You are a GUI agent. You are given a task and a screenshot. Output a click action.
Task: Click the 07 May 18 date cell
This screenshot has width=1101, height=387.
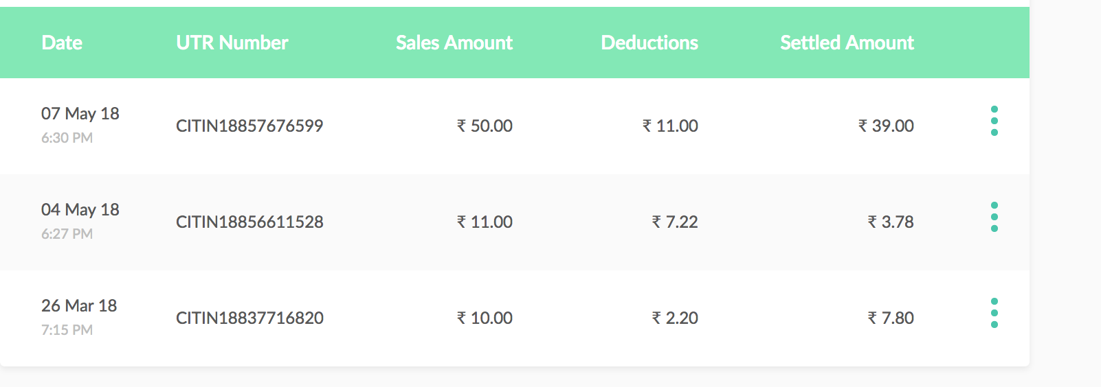[x=80, y=113]
